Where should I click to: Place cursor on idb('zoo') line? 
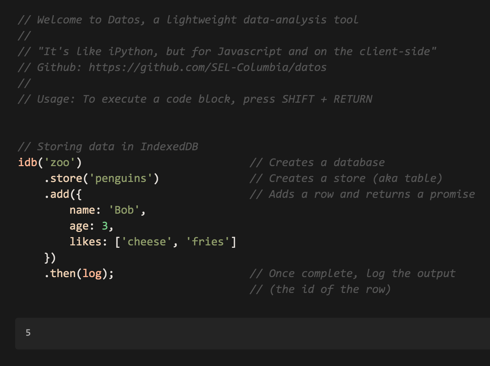(x=50, y=162)
